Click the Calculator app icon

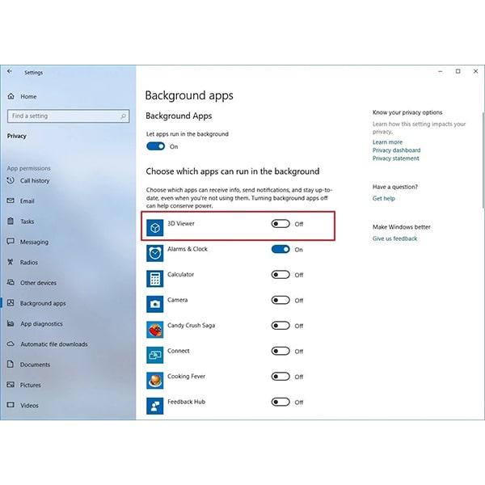154,279
